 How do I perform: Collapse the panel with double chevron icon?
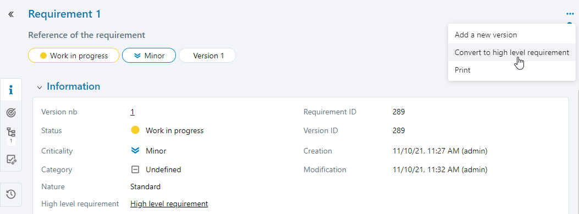pos(11,14)
